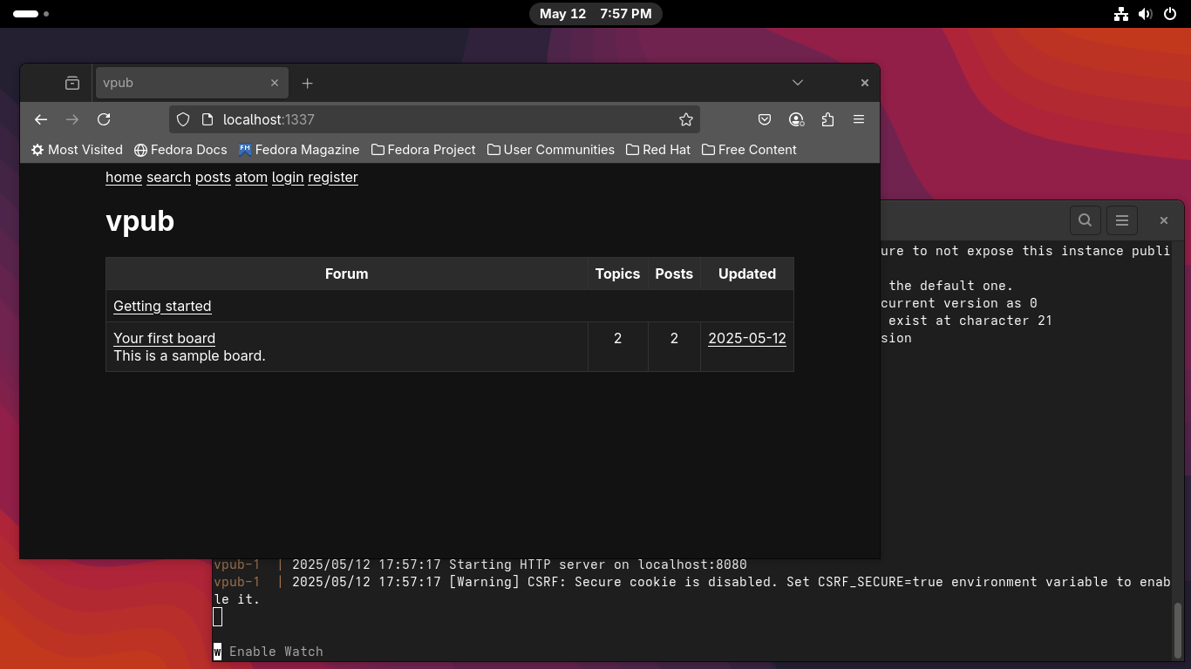Open Fedora Docs bookmark

tap(180, 150)
